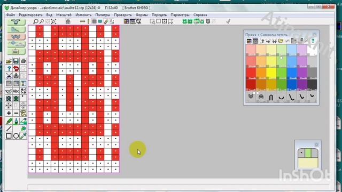Select the paint bottle fill tool
The height and width of the screenshot is (192, 342).
(x=16, y=121)
